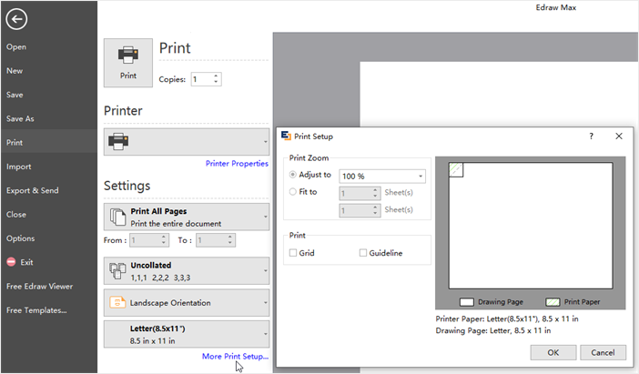
Task: Click the red Exit icon in sidebar
Action: pos(11,262)
